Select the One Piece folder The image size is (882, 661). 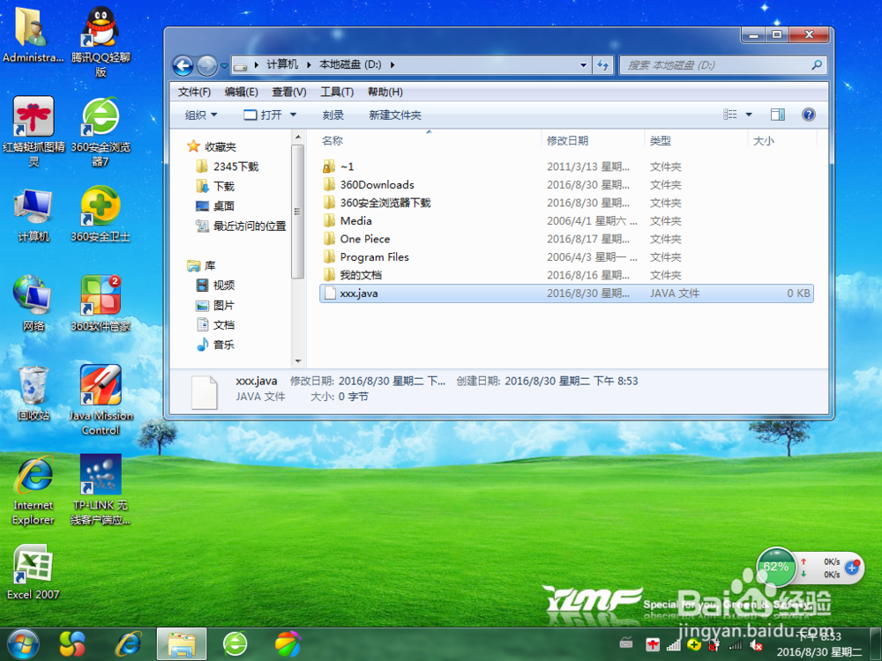click(x=566, y=239)
